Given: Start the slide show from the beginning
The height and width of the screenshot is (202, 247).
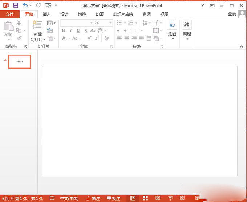Looking at the screenshot, I should 48,5.
